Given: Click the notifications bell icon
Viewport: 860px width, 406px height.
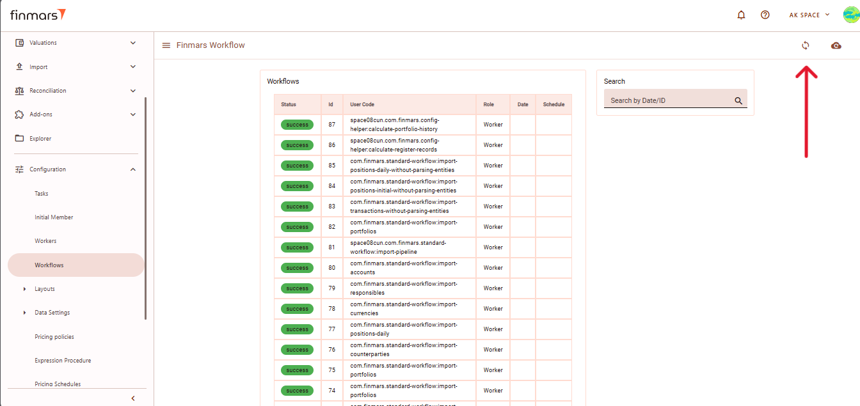Looking at the screenshot, I should click(x=742, y=15).
